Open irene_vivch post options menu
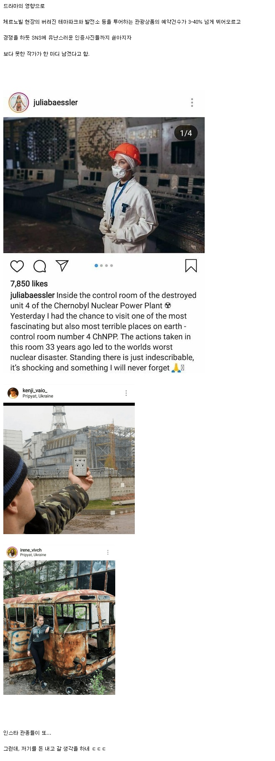275x761 pixels. (108, 552)
